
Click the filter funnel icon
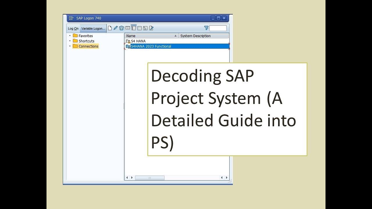pos(206,28)
